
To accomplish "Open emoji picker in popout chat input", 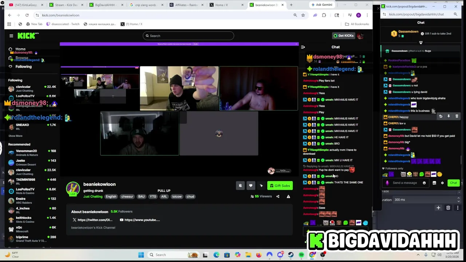I will pyautogui.click(x=424, y=183).
